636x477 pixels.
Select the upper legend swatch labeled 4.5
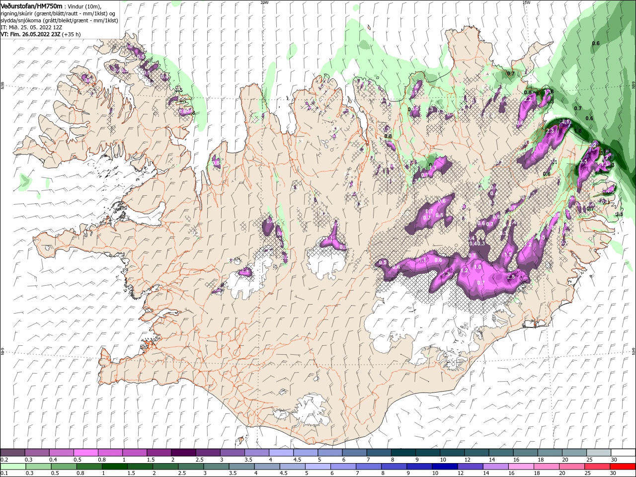pos(305,453)
